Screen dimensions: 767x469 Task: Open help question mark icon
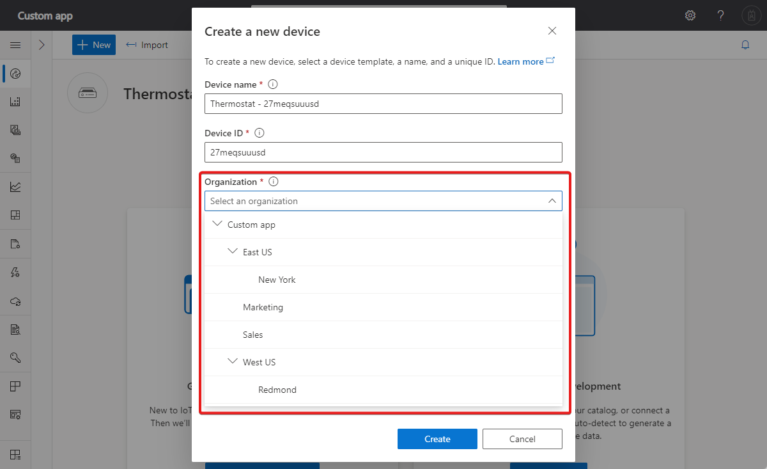tap(720, 15)
